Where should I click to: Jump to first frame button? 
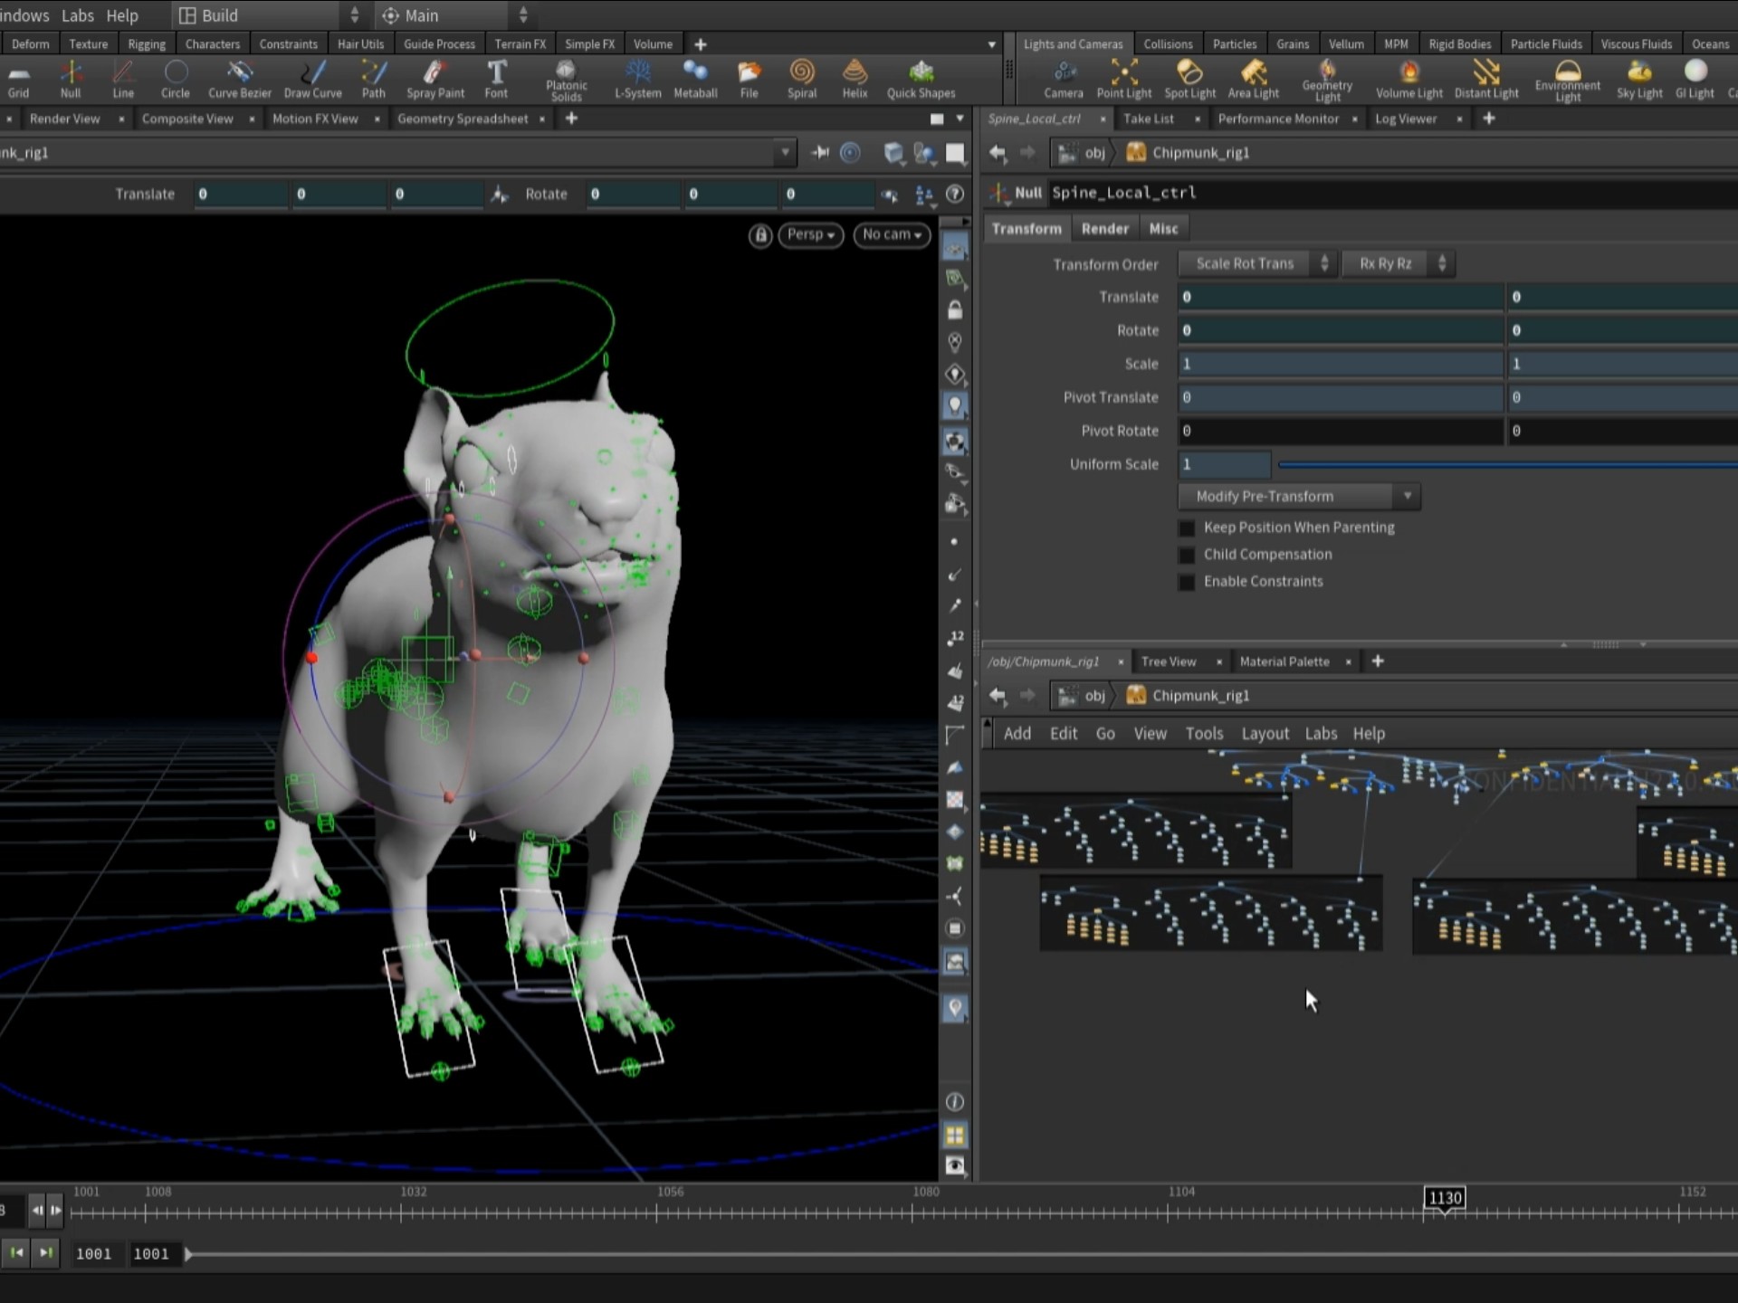click(x=16, y=1253)
